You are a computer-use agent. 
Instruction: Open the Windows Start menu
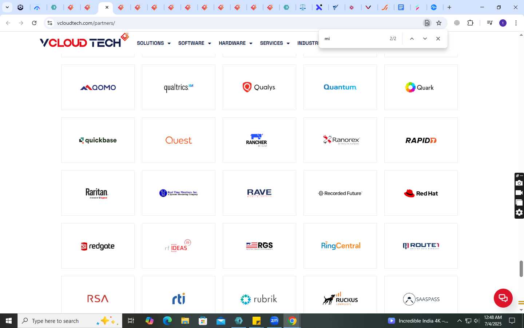point(9,321)
